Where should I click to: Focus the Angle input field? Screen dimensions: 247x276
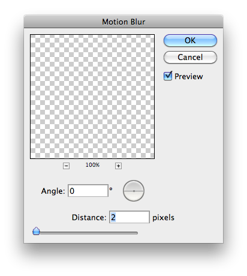(x=88, y=191)
